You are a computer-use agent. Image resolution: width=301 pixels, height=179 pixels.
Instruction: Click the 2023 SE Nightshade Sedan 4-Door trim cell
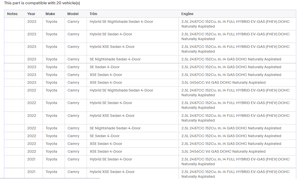[x=133, y=59]
